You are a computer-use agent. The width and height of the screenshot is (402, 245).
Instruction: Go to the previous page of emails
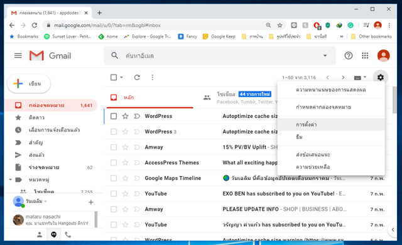327,78
